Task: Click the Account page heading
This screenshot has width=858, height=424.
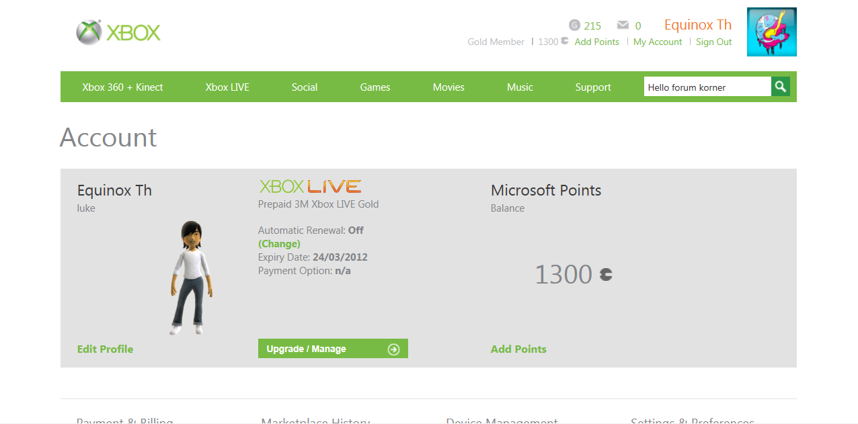Action: pos(108,137)
